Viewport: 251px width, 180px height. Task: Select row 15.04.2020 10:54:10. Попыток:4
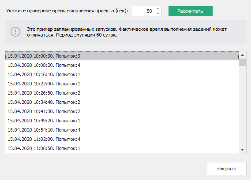coord(122,130)
